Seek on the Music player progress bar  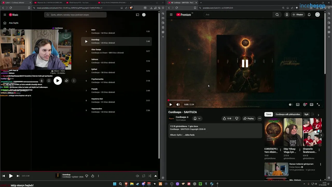[x=79, y=171]
